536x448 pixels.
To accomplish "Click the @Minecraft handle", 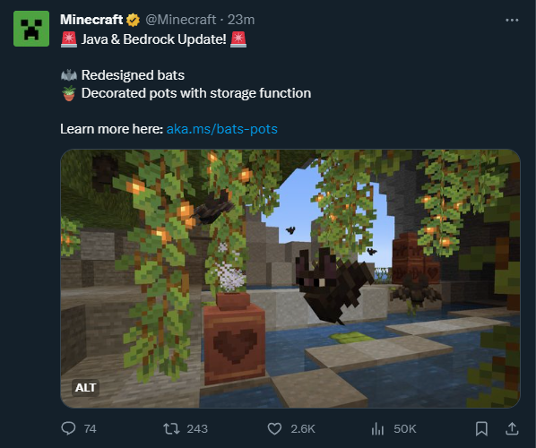I will pyautogui.click(x=180, y=20).
